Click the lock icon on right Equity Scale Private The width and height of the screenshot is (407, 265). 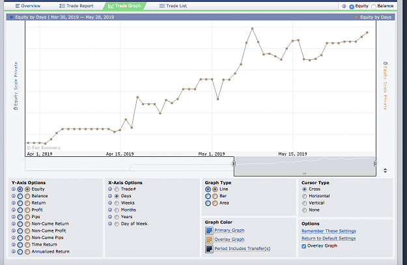click(x=386, y=63)
